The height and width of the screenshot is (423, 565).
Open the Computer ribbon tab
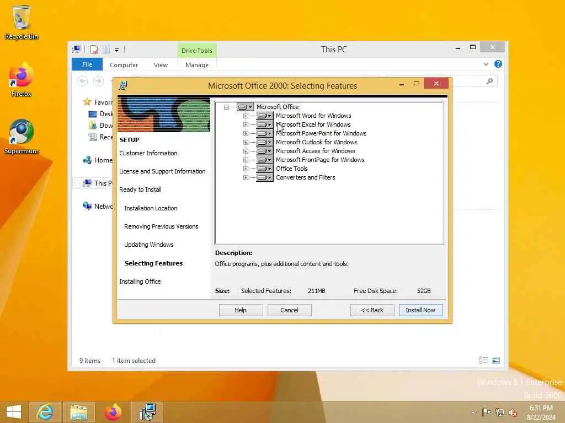click(124, 65)
